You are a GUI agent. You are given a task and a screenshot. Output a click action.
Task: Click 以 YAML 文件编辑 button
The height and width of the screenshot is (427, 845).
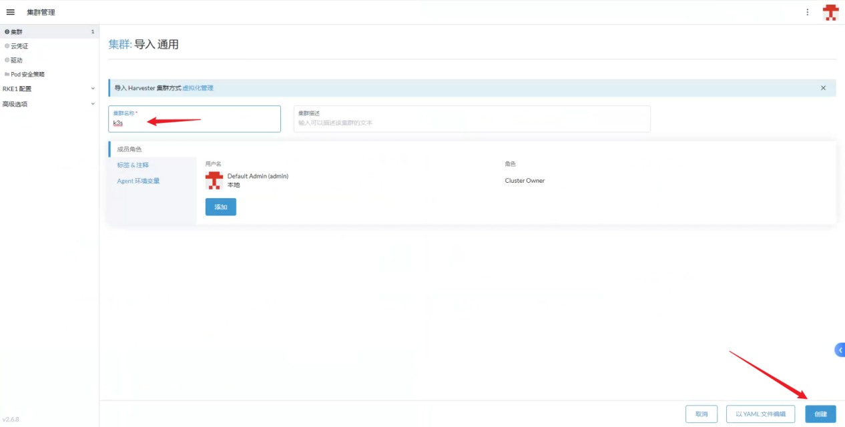pos(760,414)
